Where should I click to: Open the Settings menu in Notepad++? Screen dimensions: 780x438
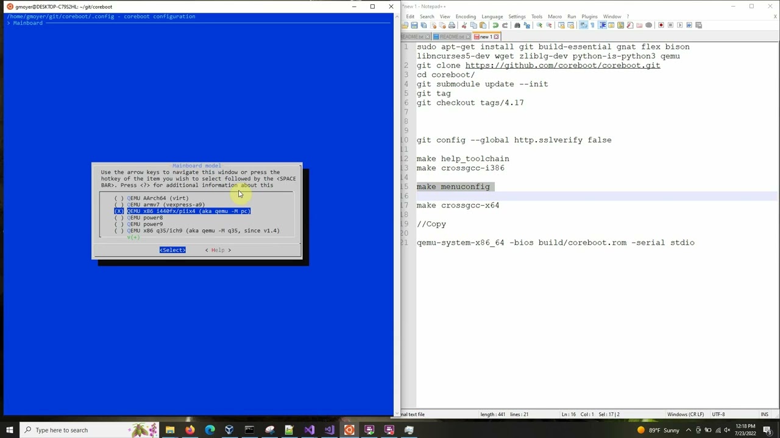[x=517, y=16]
